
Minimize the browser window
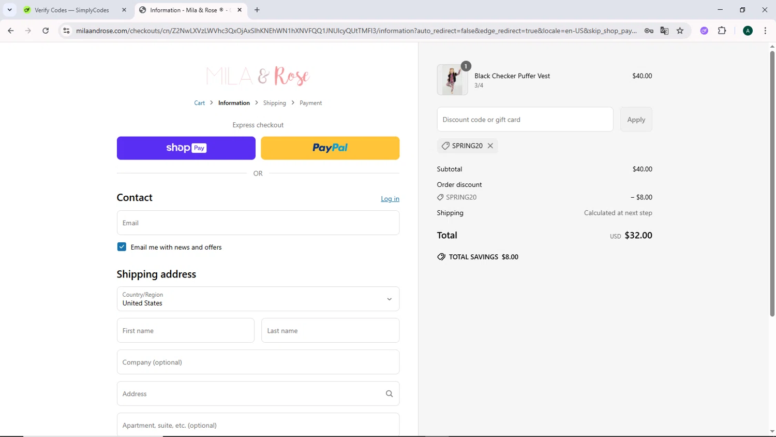click(720, 10)
